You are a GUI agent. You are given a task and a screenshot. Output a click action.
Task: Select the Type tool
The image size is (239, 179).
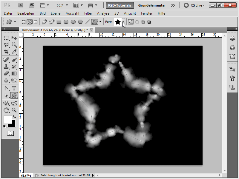click(14, 88)
